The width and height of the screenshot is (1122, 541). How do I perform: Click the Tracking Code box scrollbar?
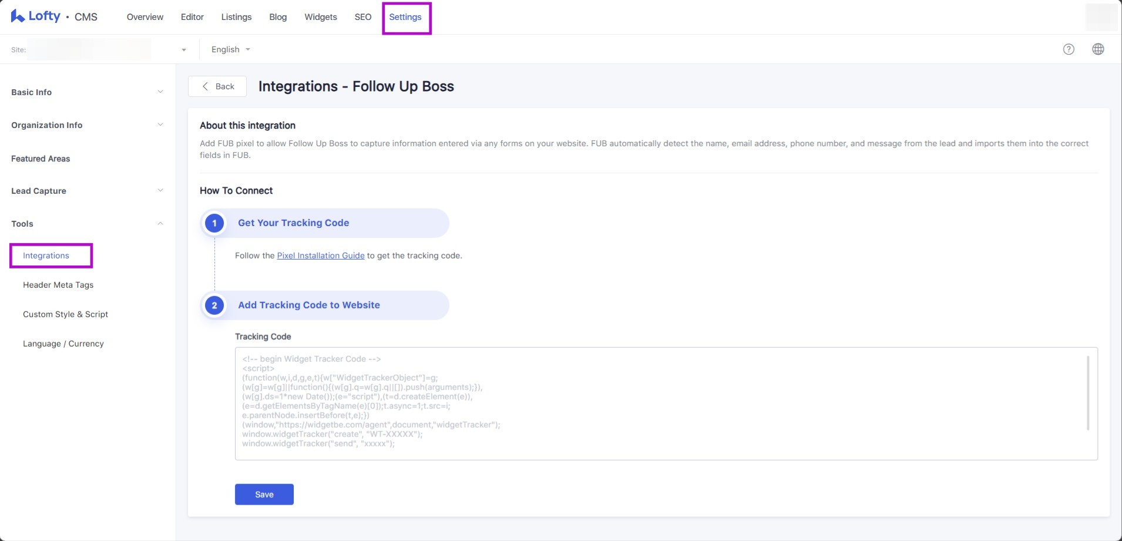point(1087,394)
